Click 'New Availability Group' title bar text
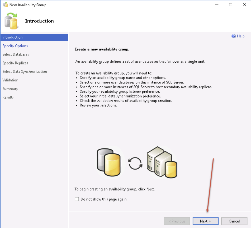The image size is (251, 228). pos(28,5)
